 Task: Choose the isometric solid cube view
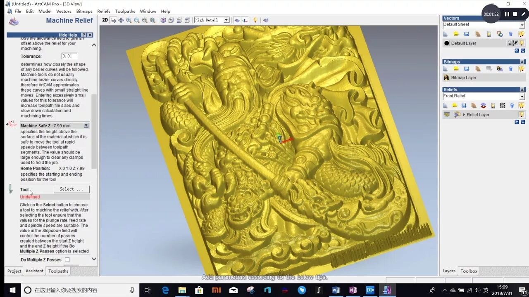point(163,20)
